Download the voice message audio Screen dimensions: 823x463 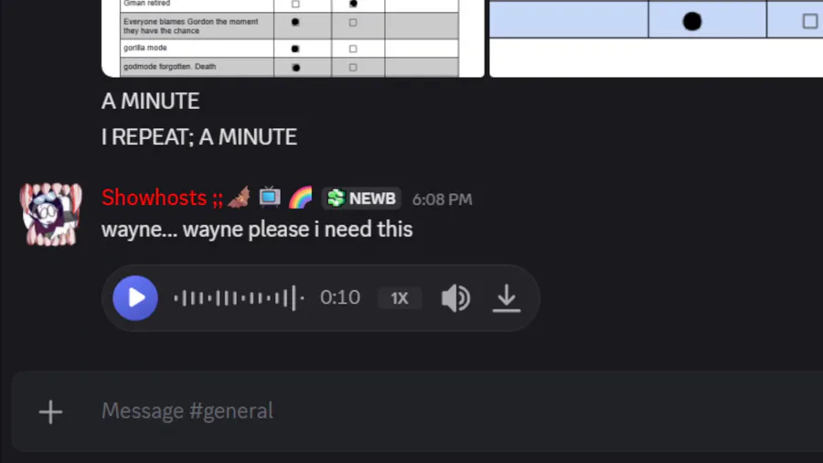tap(507, 298)
